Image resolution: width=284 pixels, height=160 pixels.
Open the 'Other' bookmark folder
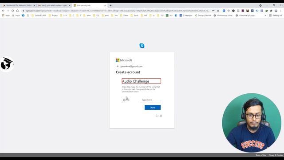coord(124,16)
